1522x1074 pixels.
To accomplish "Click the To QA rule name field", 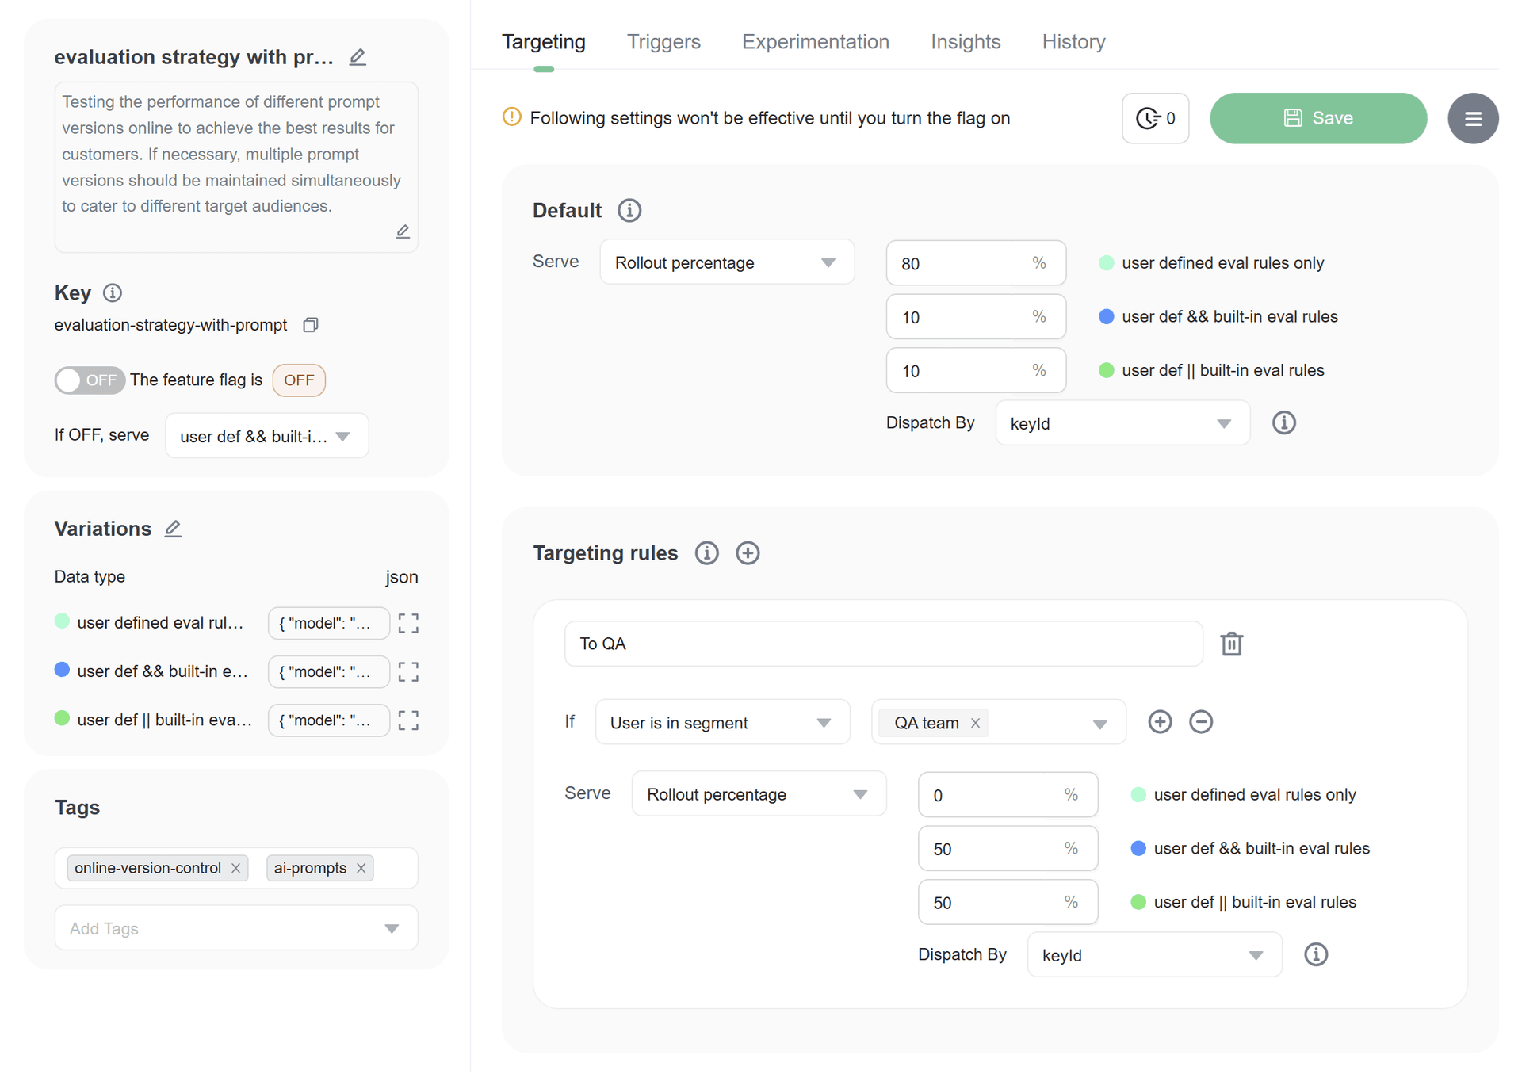I will coord(882,644).
